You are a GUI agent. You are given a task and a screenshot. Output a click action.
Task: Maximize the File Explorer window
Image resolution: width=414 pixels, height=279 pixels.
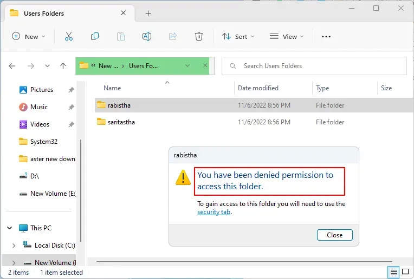pos(376,8)
